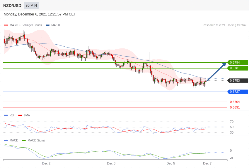
Task: Click the MACD Signal legend color swatch
Action: pyautogui.click(x=24, y=140)
